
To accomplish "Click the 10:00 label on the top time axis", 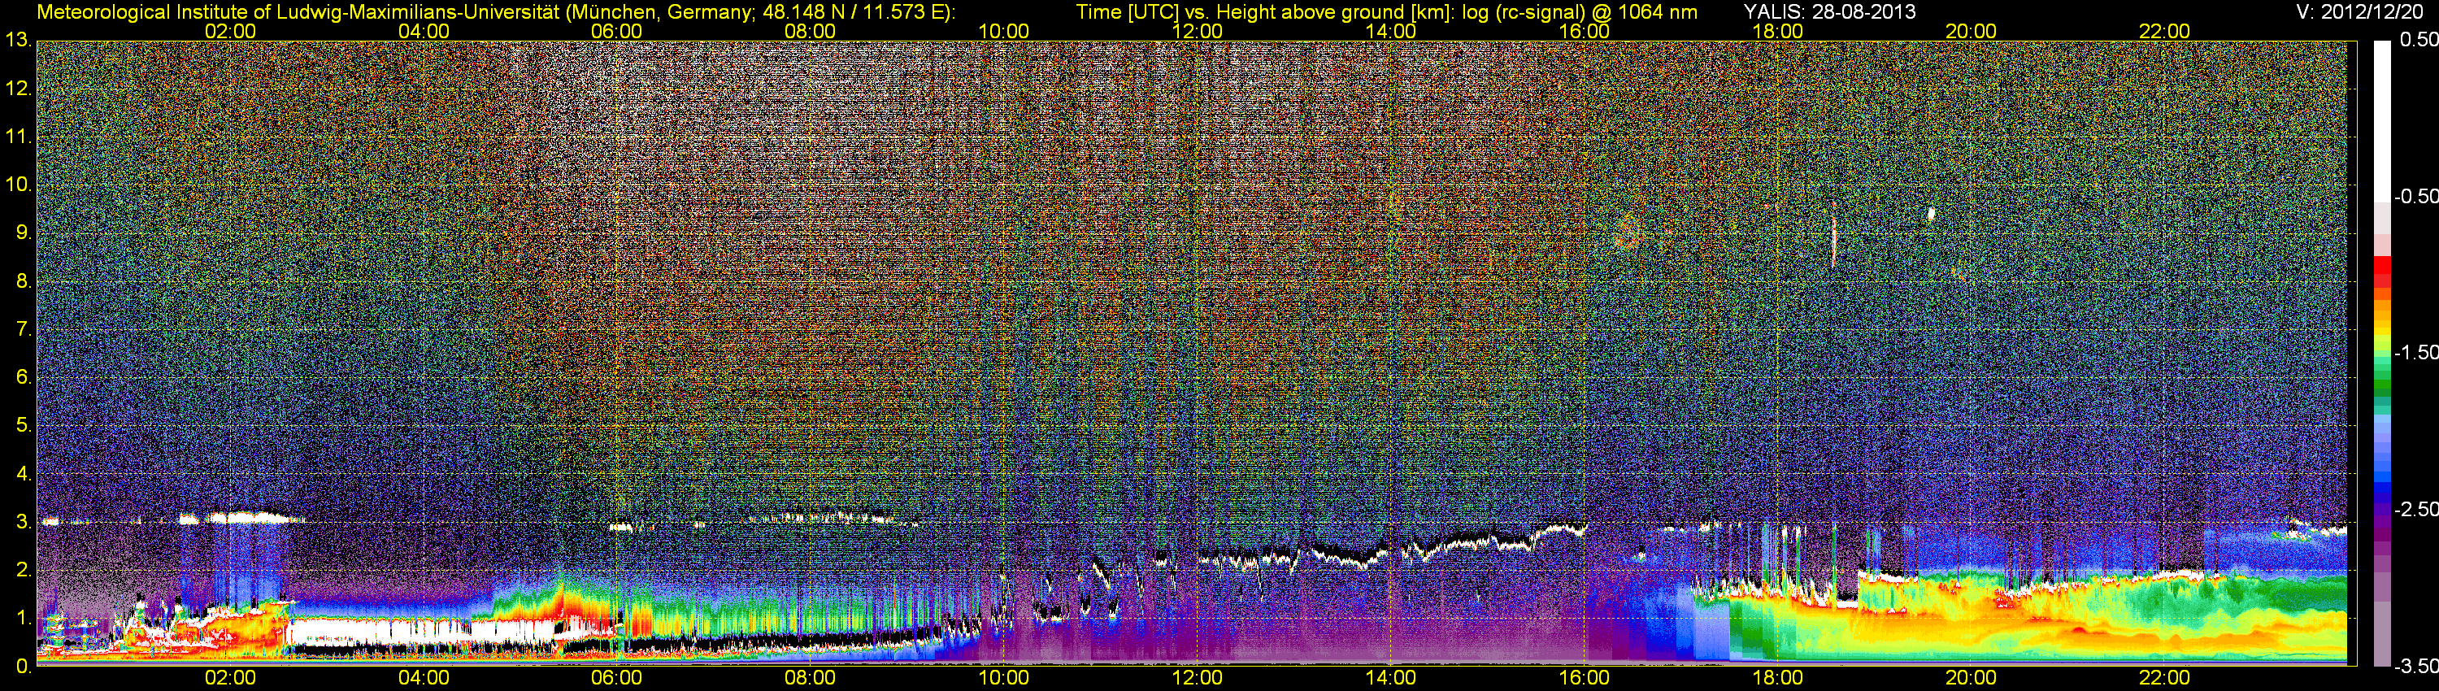I will pyautogui.click(x=1003, y=31).
